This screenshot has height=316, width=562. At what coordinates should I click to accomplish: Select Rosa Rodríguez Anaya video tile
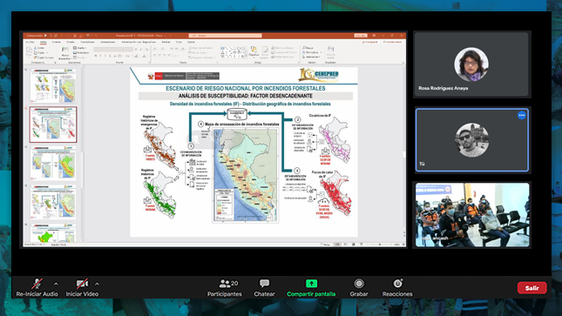(x=471, y=64)
